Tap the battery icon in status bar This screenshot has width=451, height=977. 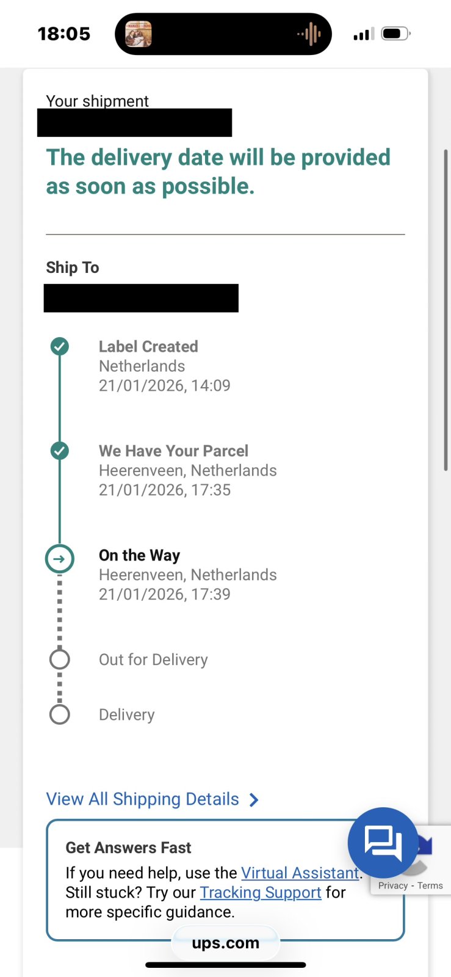click(x=395, y=34)
